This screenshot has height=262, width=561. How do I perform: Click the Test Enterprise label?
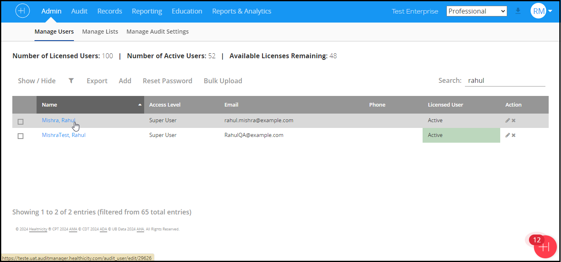tap(415, 11)
